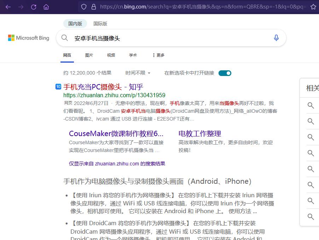Click the CourseMaker为大家寻找到了 description text
Viewport: 319px width, 240px height.
116,146
